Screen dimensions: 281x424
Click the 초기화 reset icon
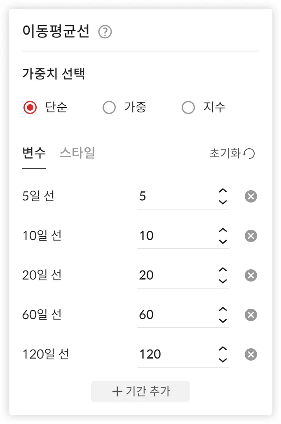click(249, 154)
